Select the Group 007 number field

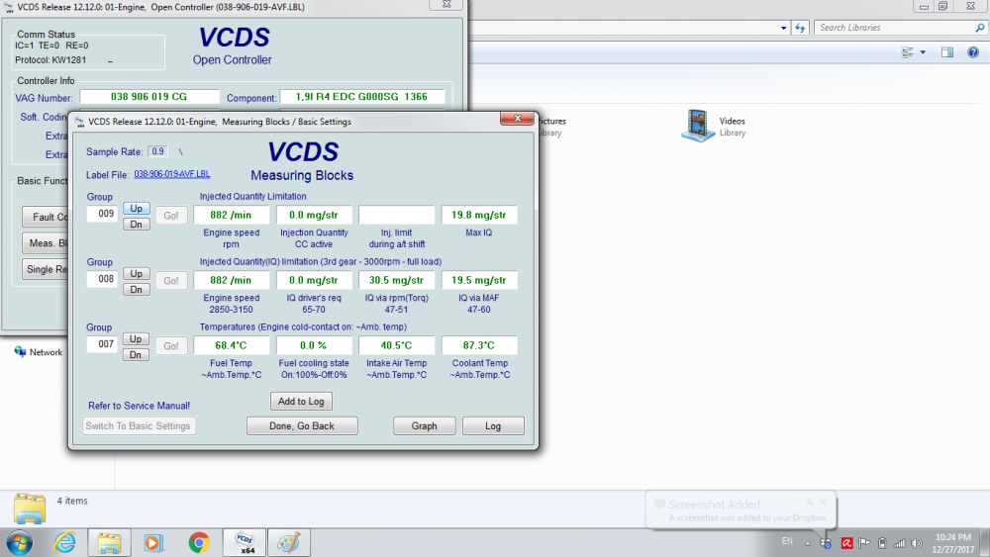102,344
